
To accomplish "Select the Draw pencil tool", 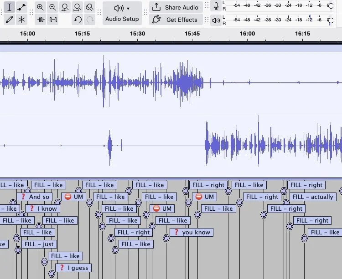I will tap(9, 20).
